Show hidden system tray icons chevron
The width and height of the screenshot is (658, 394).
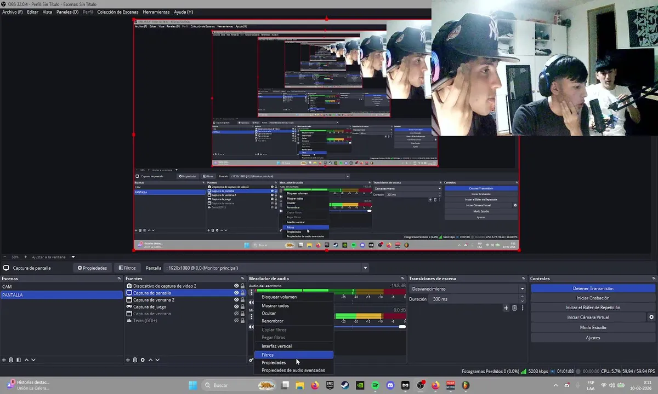pyautogui.click(x=555, y=385)
